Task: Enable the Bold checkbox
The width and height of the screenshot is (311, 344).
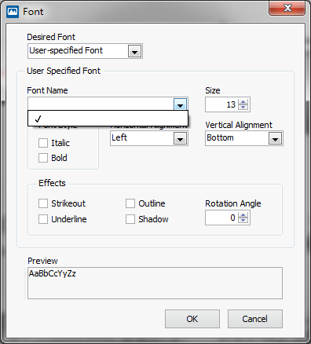Action: [x=43, y=158]
